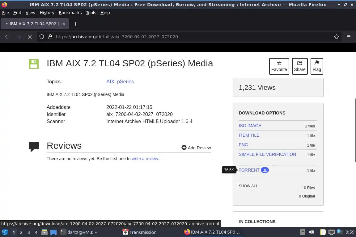Click the Add Review button

[x=196, y=148]
